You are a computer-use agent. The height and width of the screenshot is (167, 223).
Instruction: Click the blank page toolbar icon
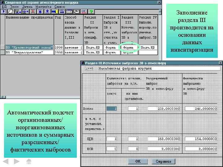(x=11, y=12)
